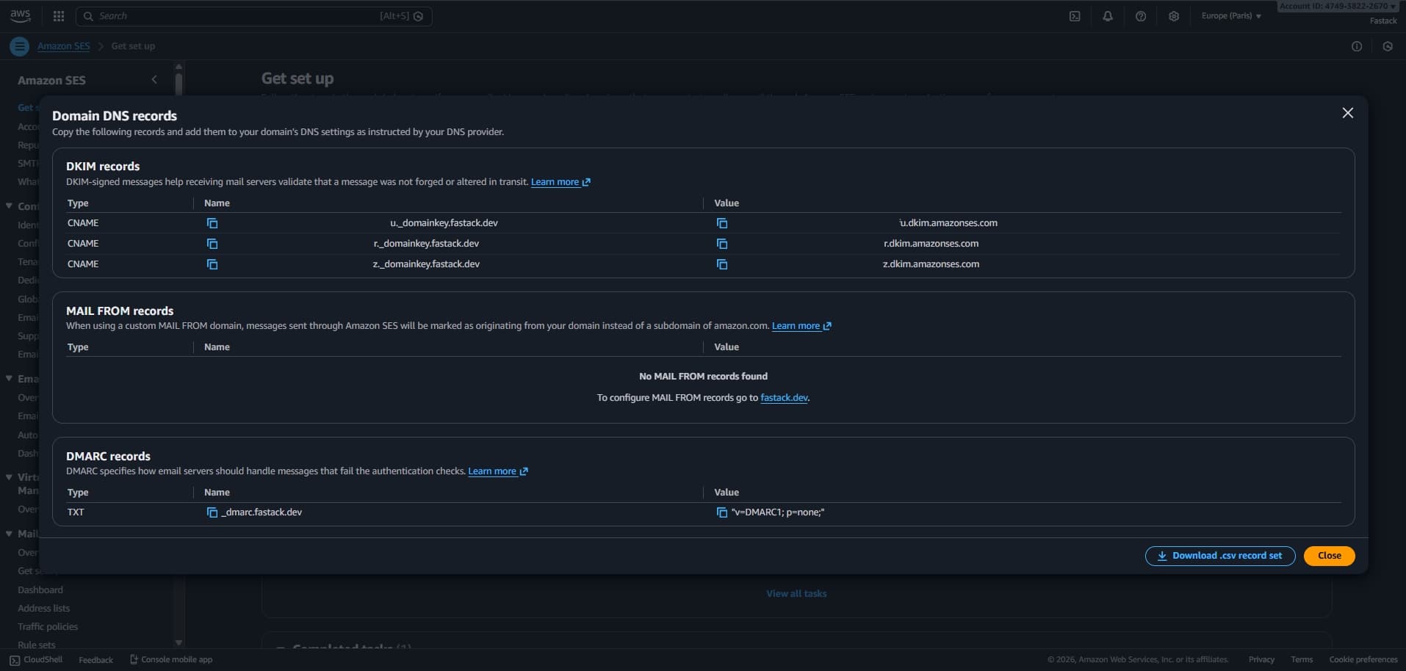Click the CloudShell icon in footer
The image size is (1406, 671).
tap(15, 660)
